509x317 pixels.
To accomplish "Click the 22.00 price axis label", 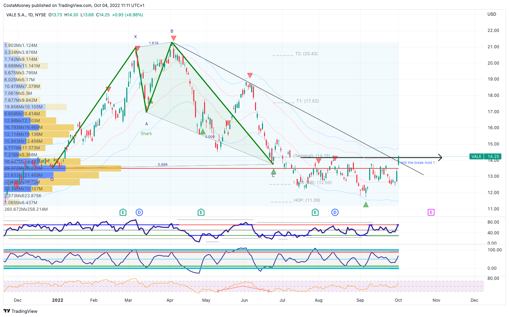I will pos(493,31).
